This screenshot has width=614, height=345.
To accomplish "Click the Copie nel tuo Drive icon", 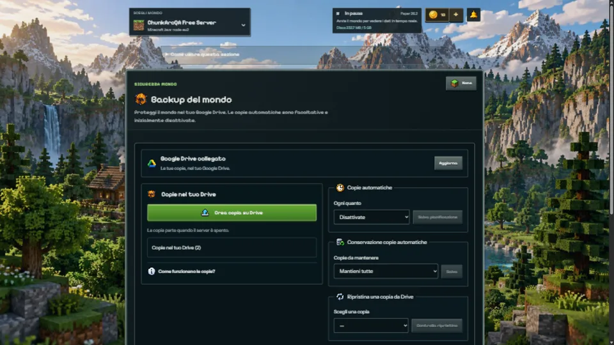I will point(152,194).
